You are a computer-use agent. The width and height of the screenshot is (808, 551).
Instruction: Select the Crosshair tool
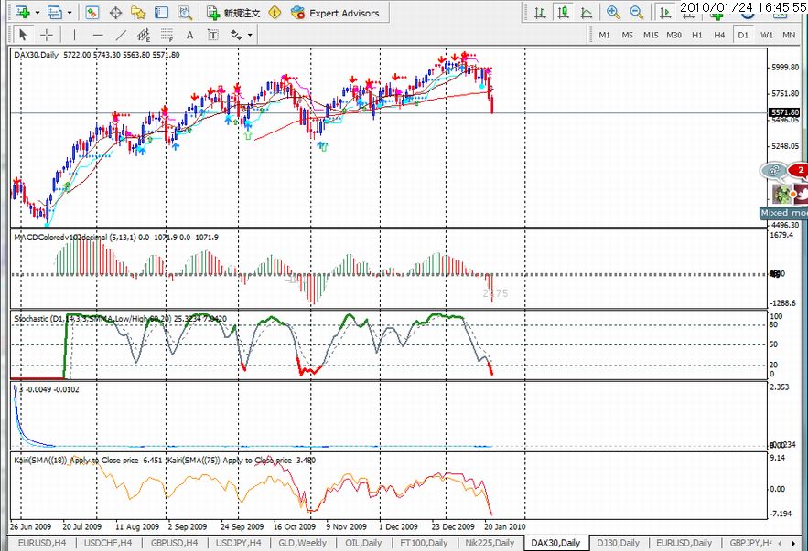click(x=45, y=35)
